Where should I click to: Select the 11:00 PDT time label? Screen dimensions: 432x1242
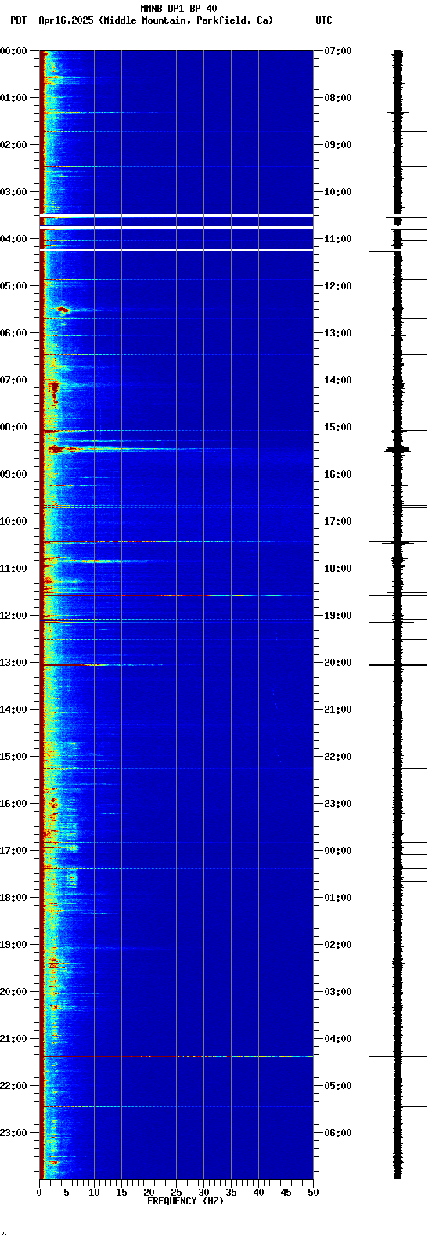pyautogui.click(x=13, y=568)
